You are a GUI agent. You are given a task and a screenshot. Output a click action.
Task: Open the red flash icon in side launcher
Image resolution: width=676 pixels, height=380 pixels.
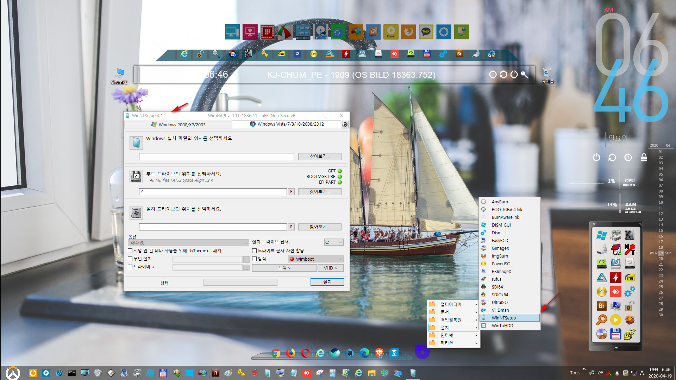pyautogui.click(x=615, y=278)
